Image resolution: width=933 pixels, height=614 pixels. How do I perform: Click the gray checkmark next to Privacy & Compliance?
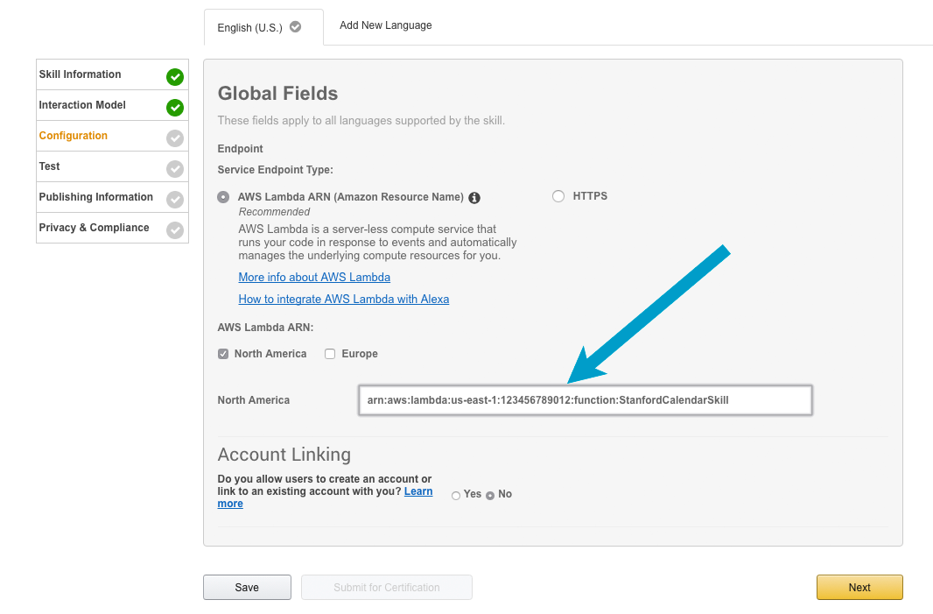click(175, 230)
